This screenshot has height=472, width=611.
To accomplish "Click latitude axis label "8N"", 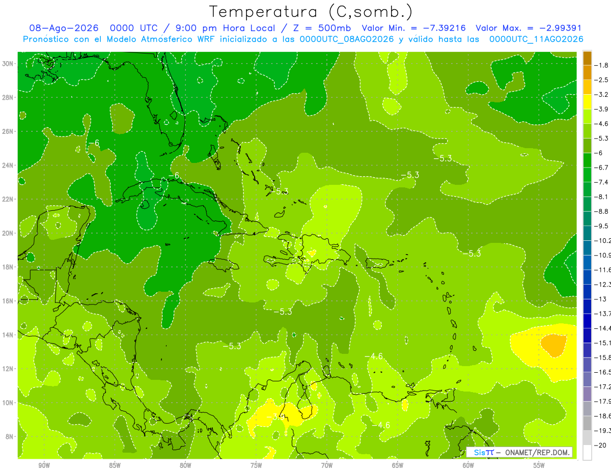I will pos(10,436).
